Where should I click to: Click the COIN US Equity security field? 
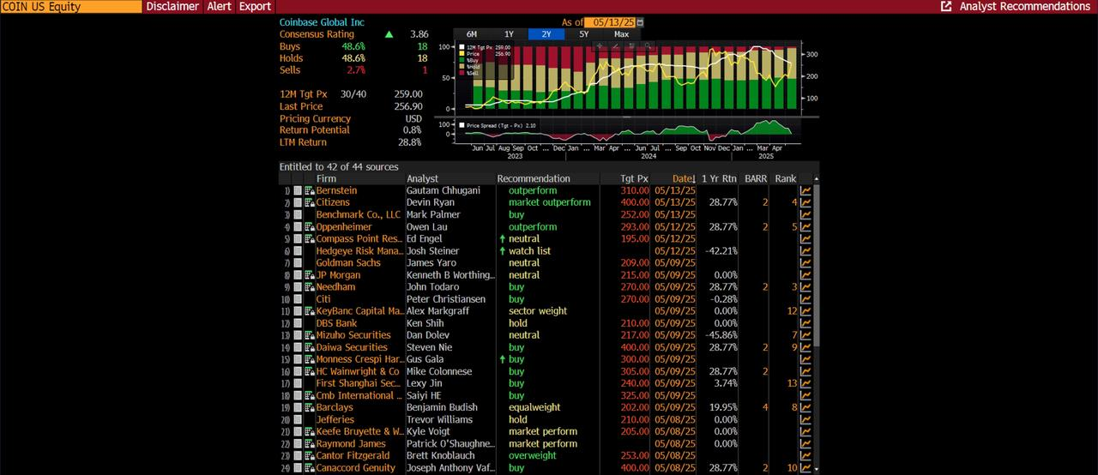point(71,6)
